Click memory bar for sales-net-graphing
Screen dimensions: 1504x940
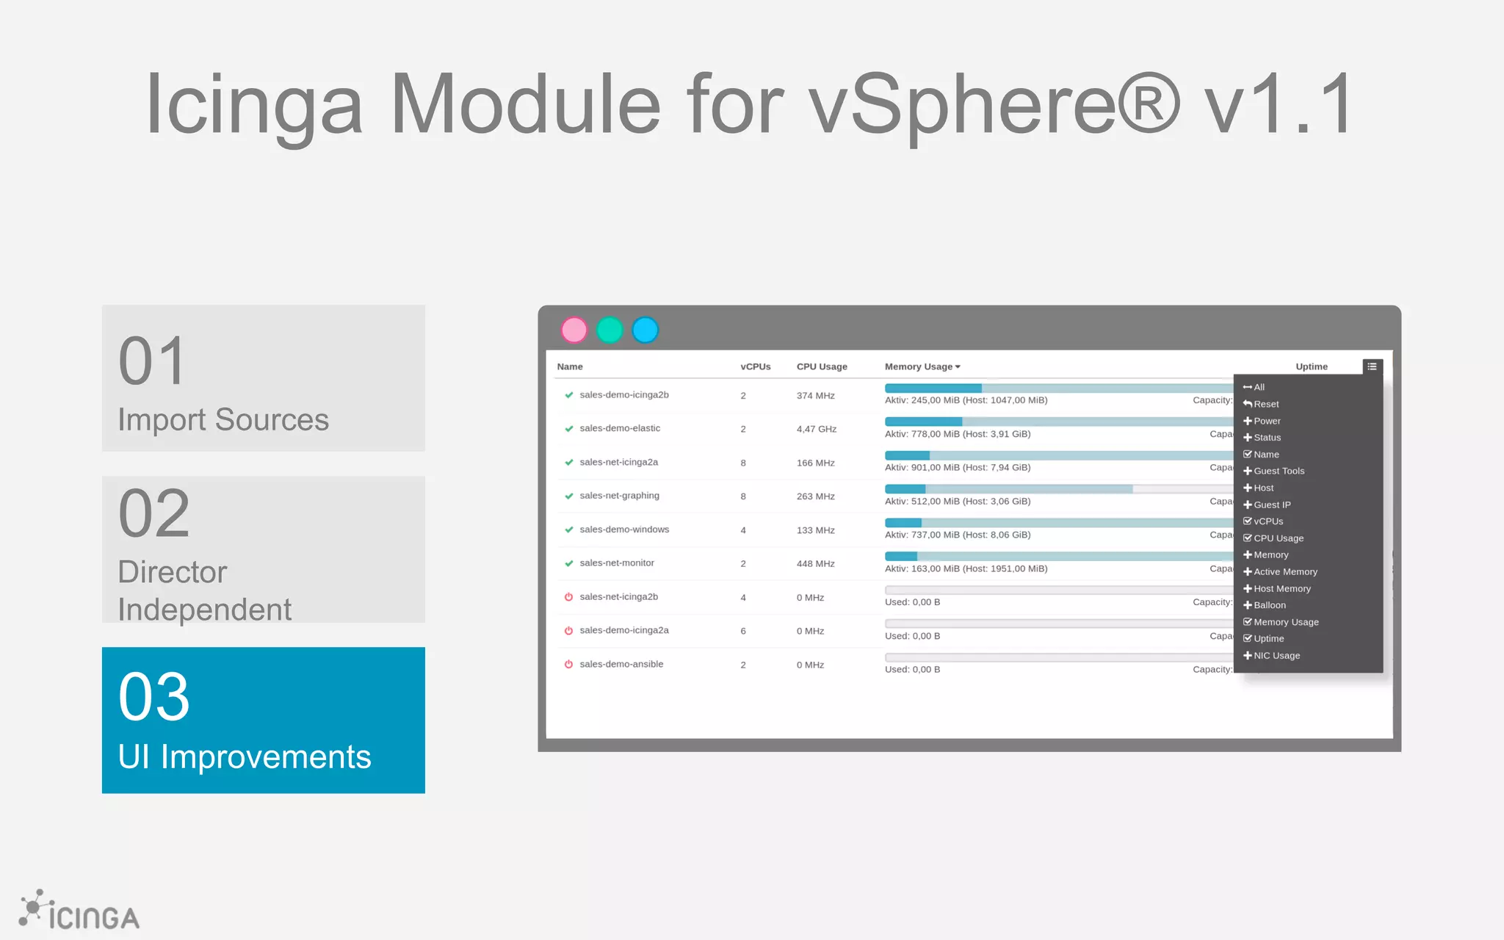(x=1059, y=489)
